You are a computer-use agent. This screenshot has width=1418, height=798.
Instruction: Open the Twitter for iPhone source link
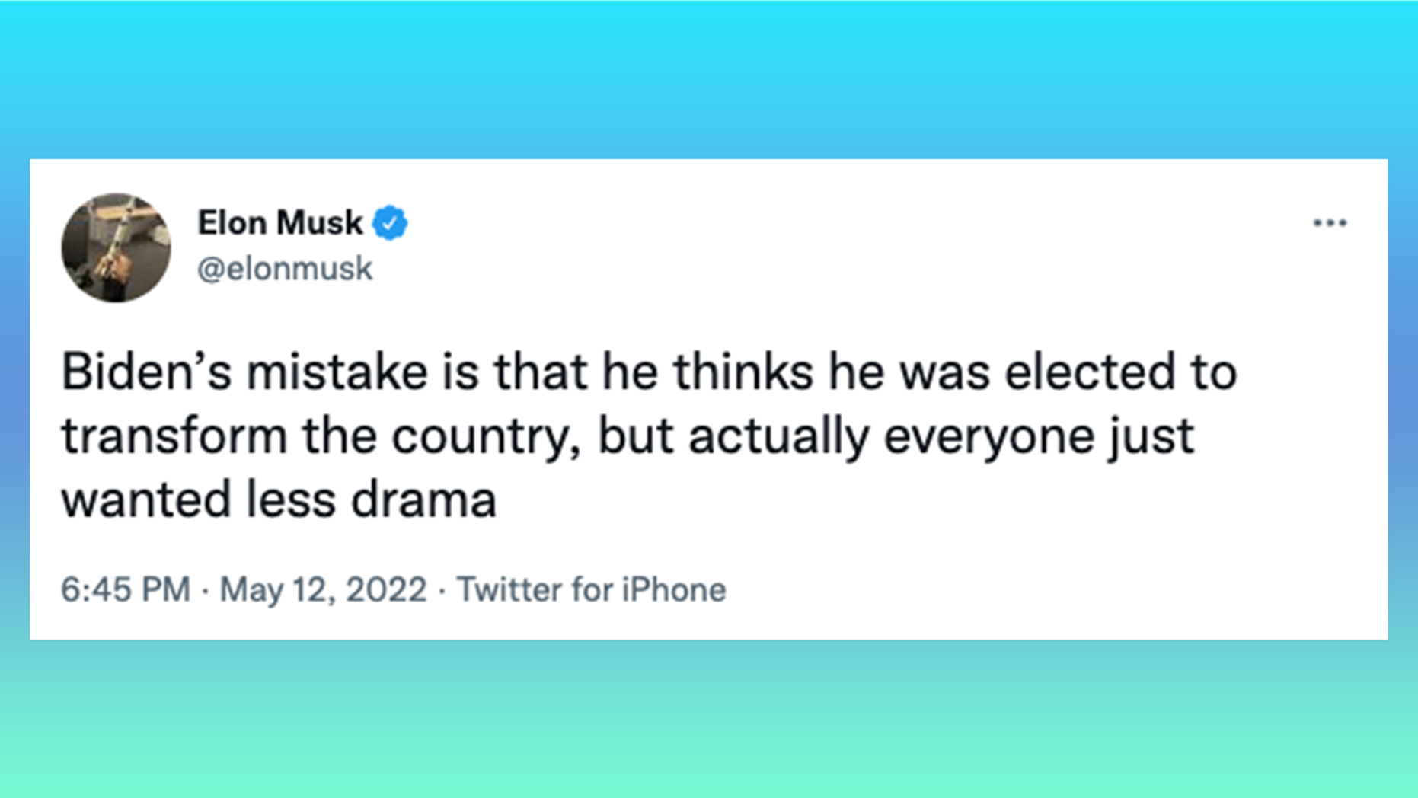591,589
